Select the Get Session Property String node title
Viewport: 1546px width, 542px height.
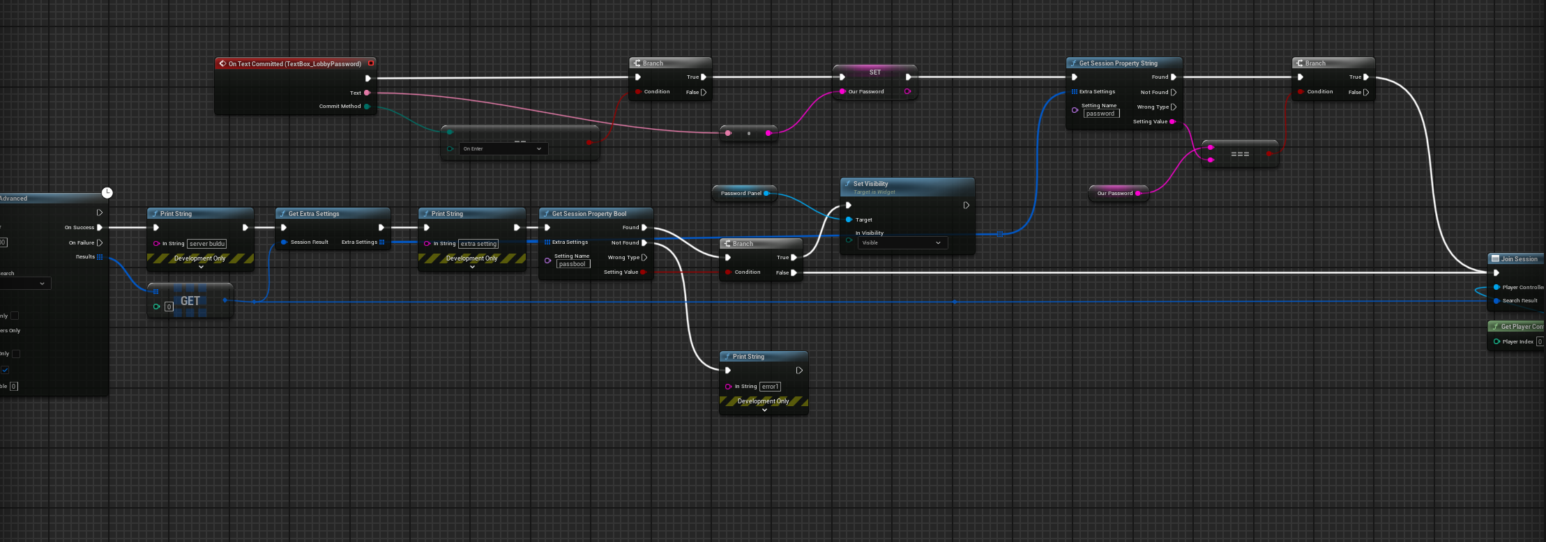1119,63
